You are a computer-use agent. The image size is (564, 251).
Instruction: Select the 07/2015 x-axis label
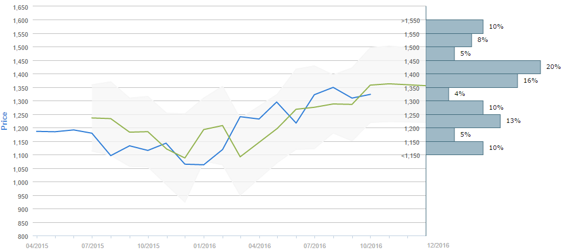click(x=92, y=246)
